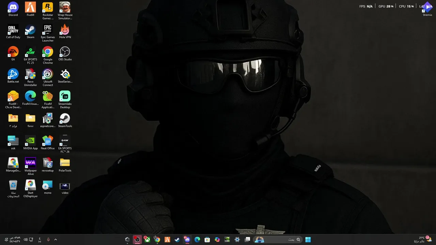Click the GPU 28% overlay readout
Screen dimensions: 436x245
[386, 6]
